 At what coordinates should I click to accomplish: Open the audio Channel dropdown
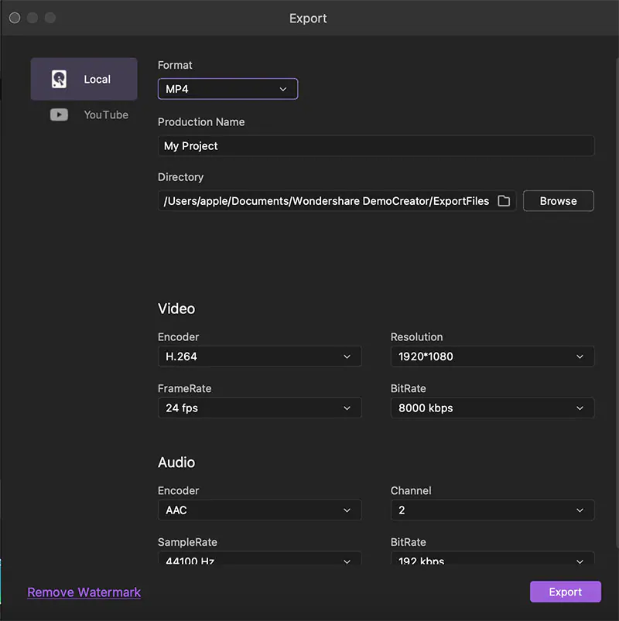pos(492,510)
